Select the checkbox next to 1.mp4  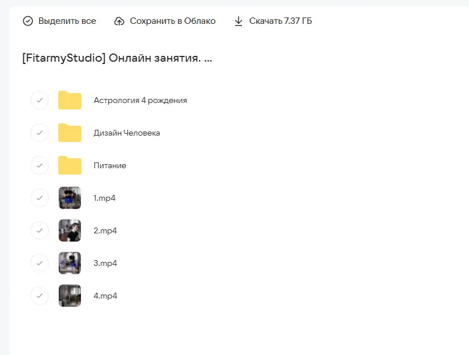(x=39, y=198)
